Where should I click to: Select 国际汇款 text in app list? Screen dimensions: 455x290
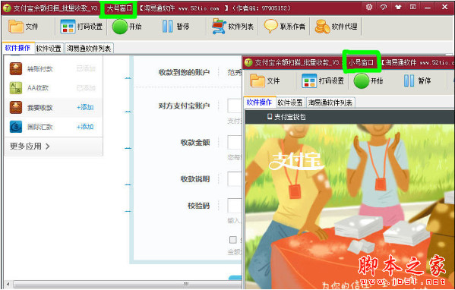[x=40, y=127]
